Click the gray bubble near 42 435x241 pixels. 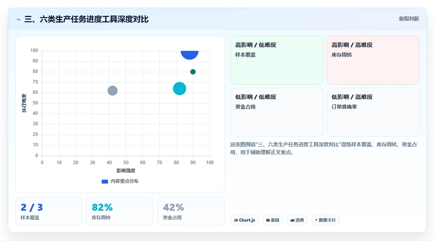[112, 90]
